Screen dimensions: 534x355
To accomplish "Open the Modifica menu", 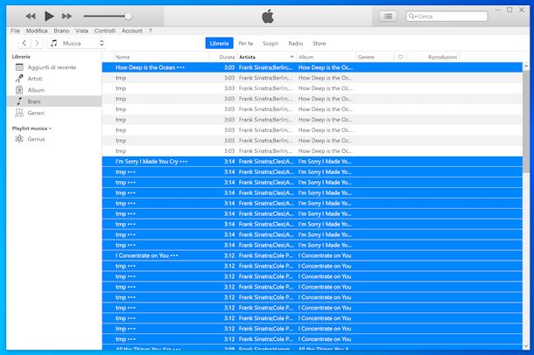I will click(37, 31).
